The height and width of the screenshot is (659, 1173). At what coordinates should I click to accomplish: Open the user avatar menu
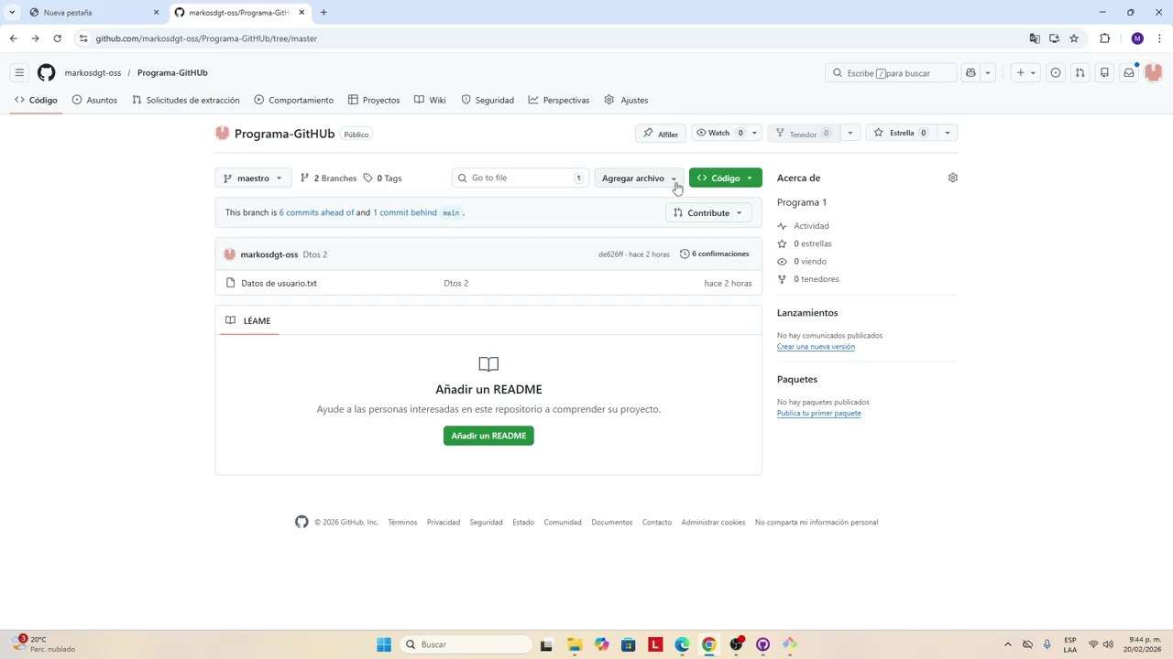[1153, 72]
